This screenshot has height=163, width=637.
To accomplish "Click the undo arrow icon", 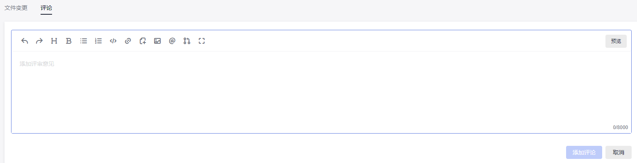I will pyautogui.click(x=25, y=41).
